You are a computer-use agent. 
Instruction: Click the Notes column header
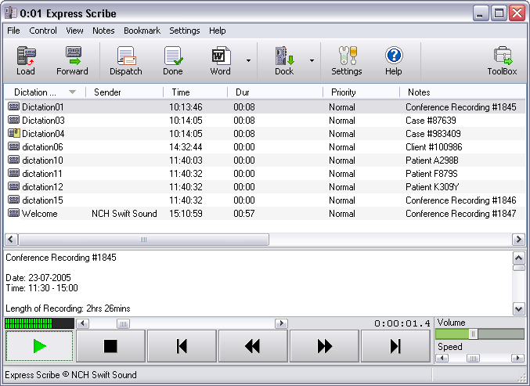point(463,92)
